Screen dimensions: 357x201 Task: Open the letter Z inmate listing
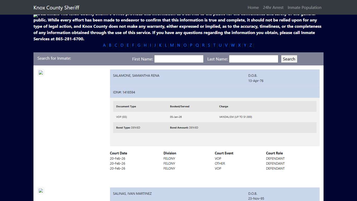point(251,45)
